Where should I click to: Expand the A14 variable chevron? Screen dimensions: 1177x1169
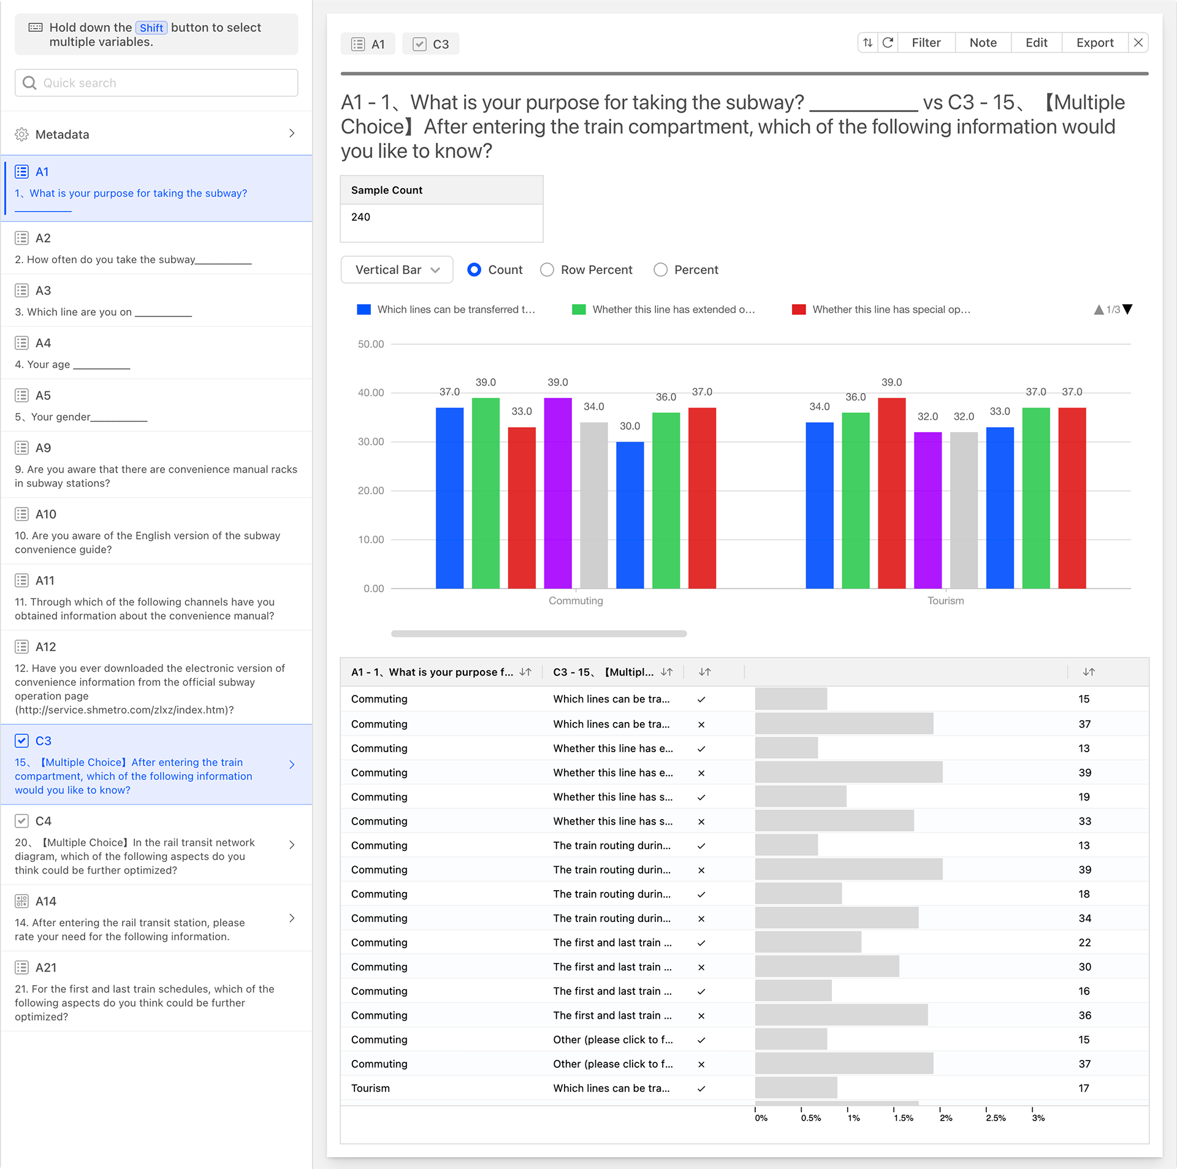292,918
